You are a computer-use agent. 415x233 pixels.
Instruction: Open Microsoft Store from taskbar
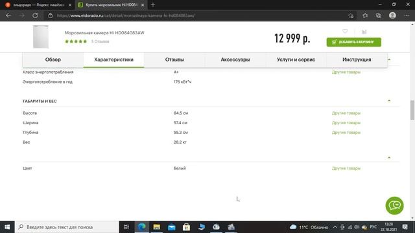coord(186,227)
